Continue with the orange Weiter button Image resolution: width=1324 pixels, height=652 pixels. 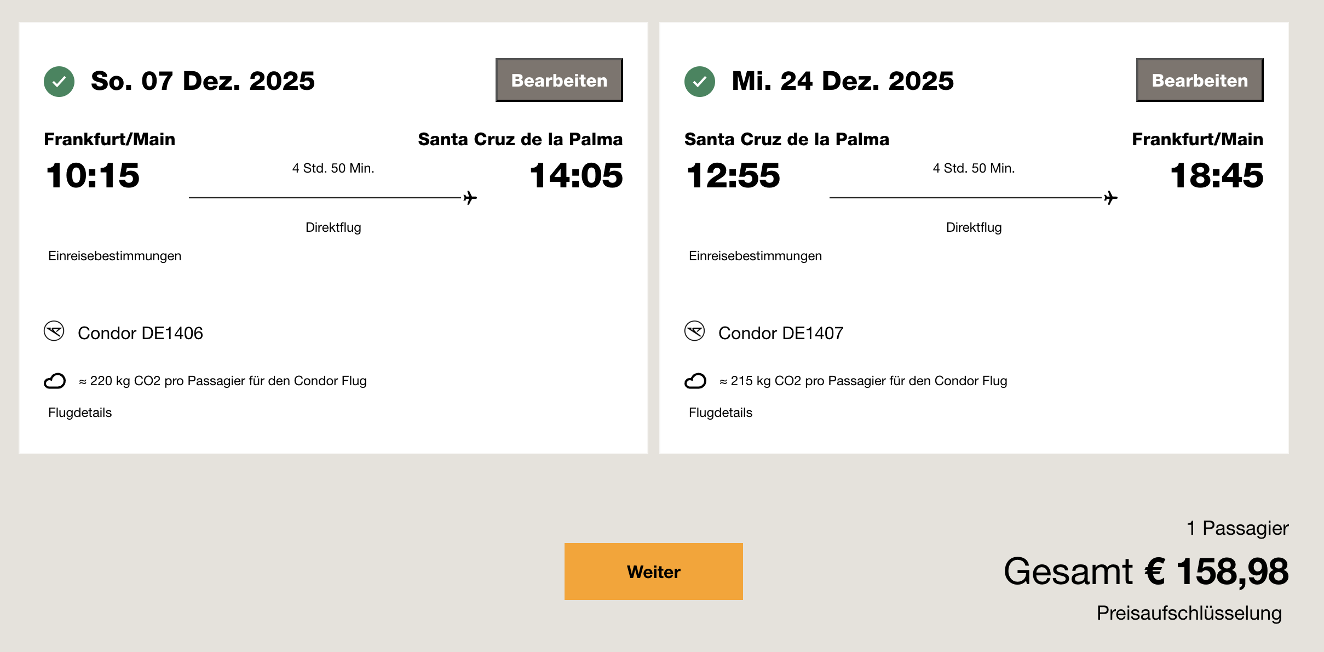(x=653, y=571)
